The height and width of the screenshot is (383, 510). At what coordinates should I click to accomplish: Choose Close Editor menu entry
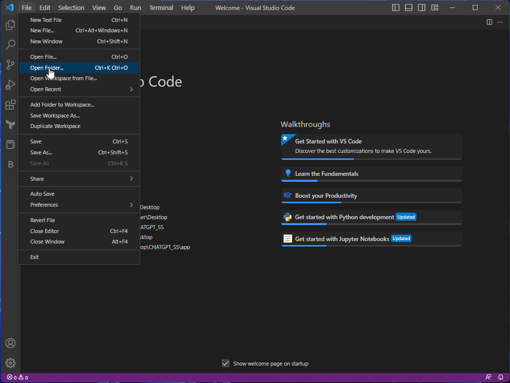click(79, 231)
